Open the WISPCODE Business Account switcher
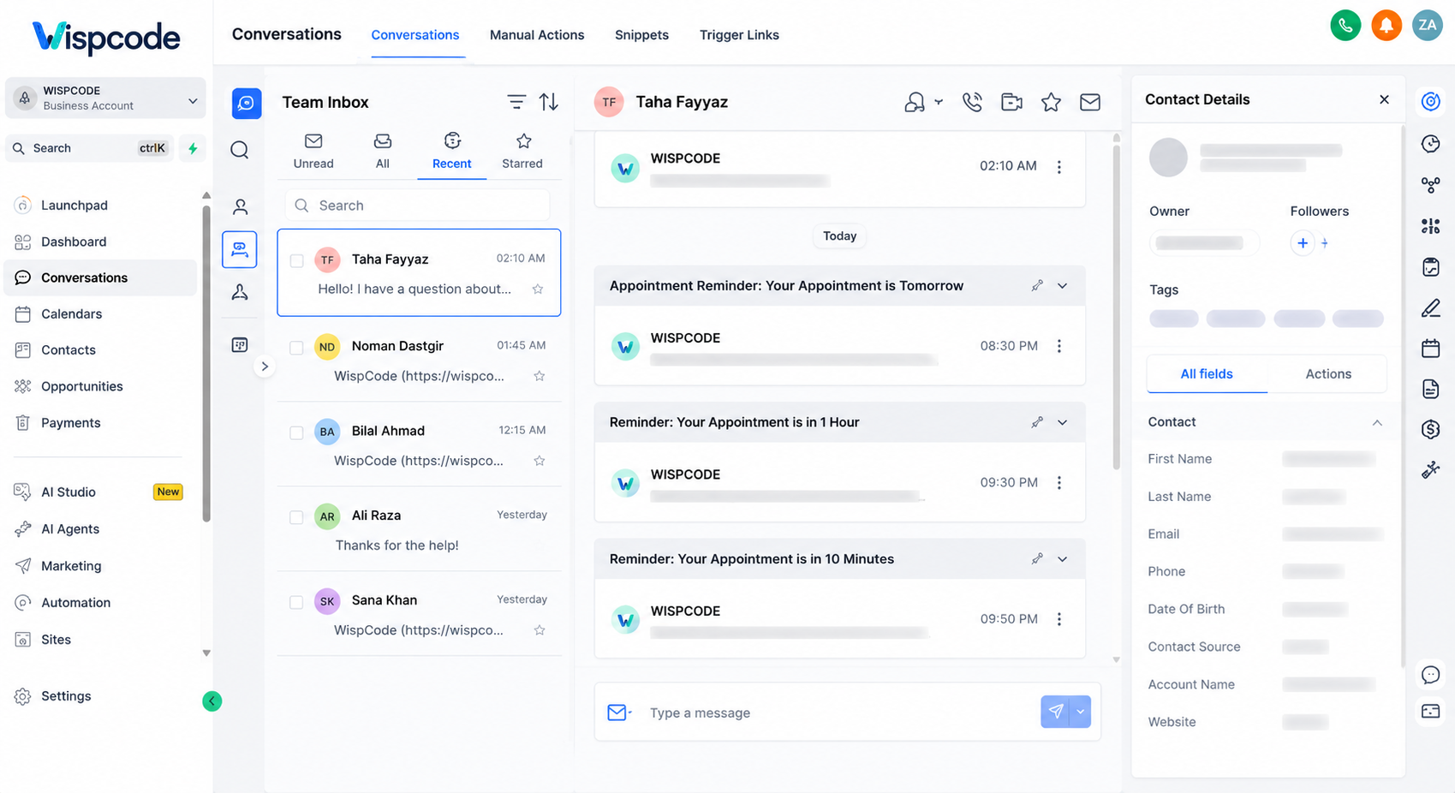1455x793 pixels. click(x=106, y=98)
